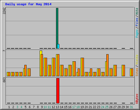The image size is (140, 110).
Task: Click the day 13 label on the x-axis
Action: click(57, 107)
